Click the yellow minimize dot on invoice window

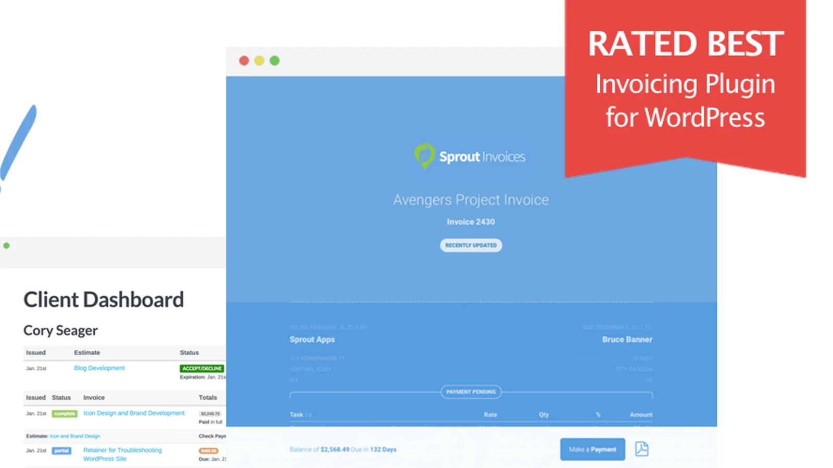pos(259,61)
